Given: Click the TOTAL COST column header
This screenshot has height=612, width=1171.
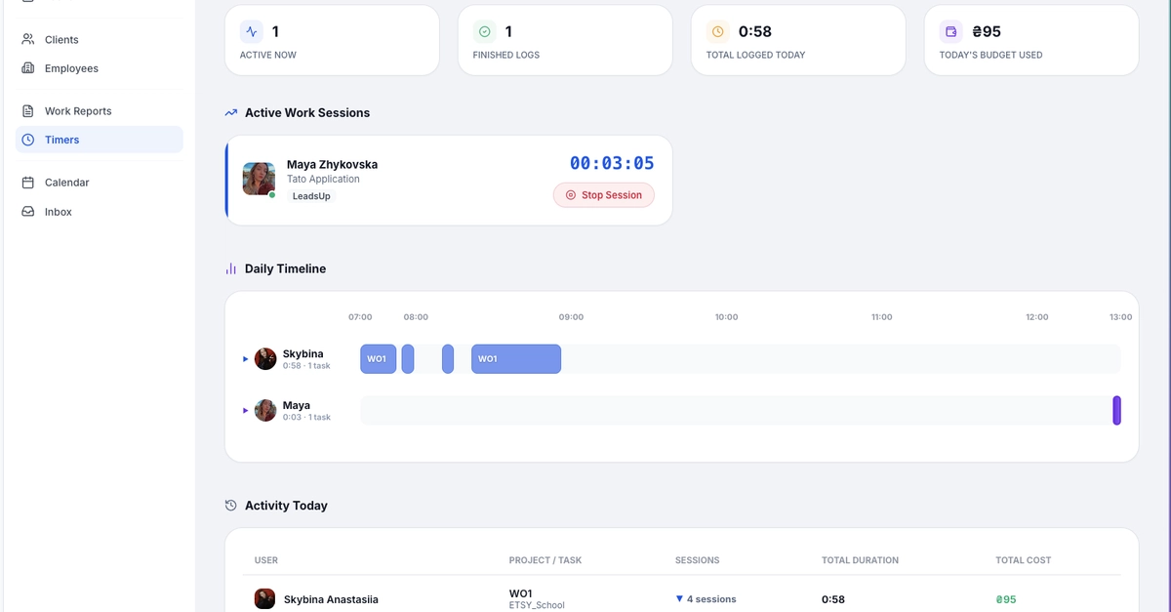Looking at the screenshot, I should click(x=1024, y=560).
